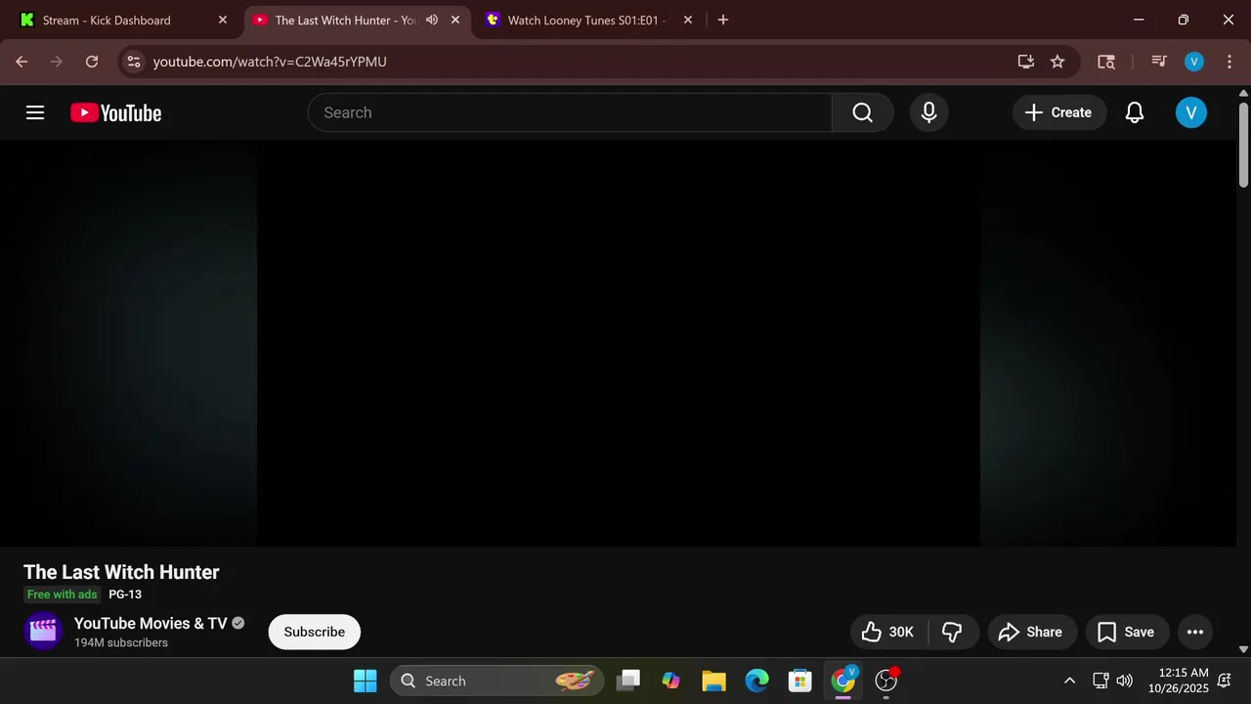
Task: Close The Last Witch Hunter tab
Action: pos(454,20)
